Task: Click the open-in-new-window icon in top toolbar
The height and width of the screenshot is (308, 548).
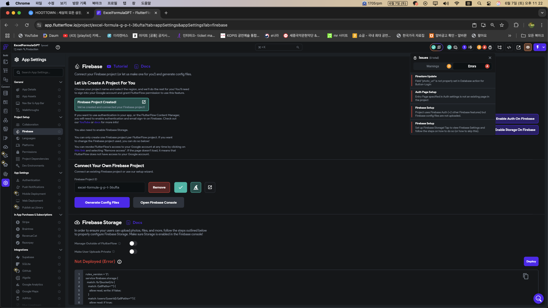Action: [519, 47]
